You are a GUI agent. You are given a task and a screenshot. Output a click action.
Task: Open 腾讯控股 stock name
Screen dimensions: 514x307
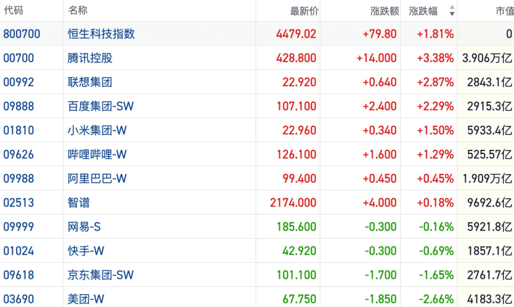(90, 58)
